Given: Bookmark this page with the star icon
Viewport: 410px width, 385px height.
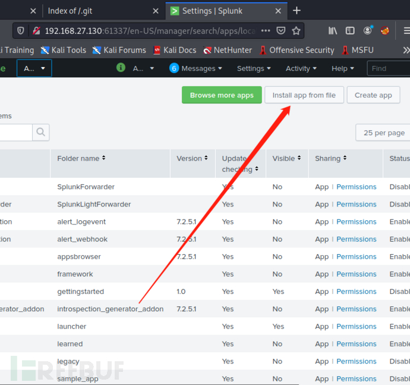Looking at the screenshot, I should click(296, 30).
